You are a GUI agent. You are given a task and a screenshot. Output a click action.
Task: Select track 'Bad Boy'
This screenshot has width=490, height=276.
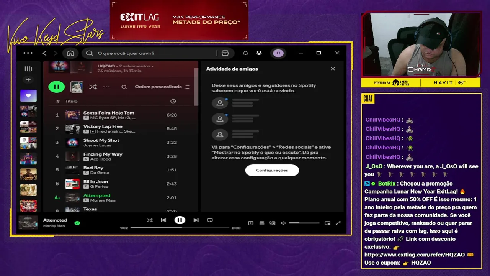click(x=120, y=170)
